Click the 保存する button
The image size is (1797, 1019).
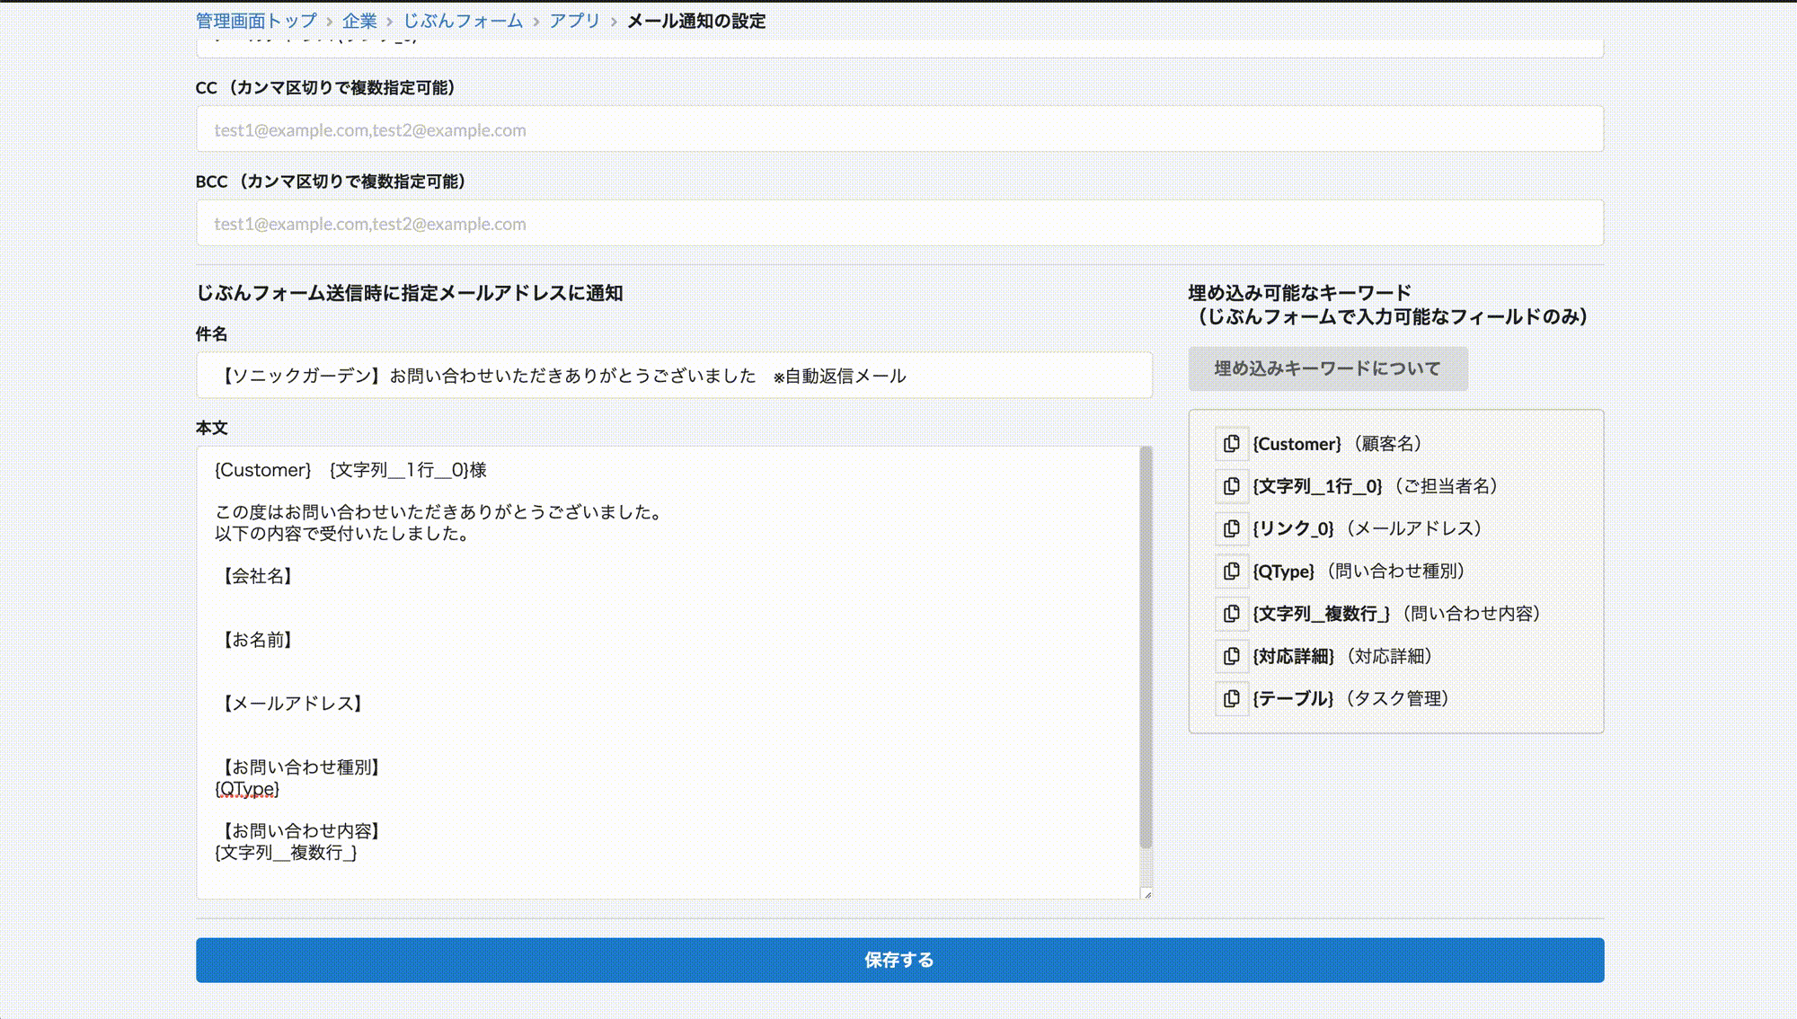point(899,960)
